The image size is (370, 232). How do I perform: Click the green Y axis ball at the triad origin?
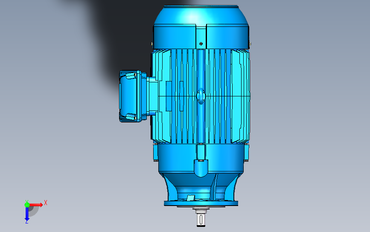pyautogui.click(x=27, y=204)
